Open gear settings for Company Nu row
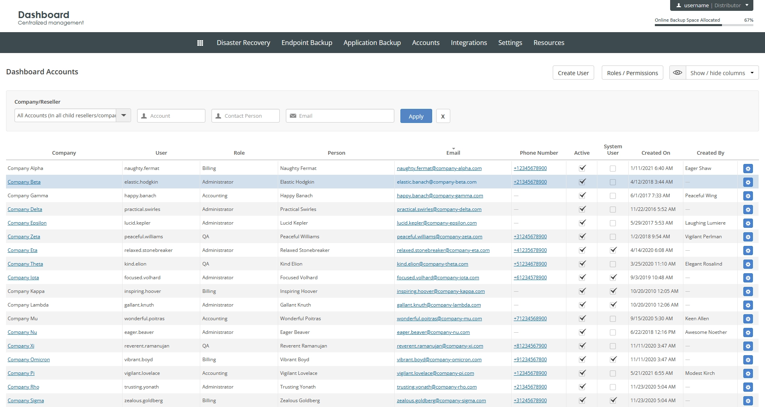 (748, 333)
